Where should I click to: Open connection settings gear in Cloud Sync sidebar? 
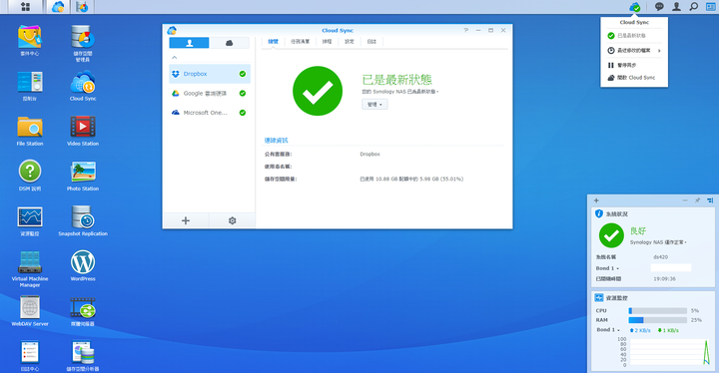click(x=232, y=220)
